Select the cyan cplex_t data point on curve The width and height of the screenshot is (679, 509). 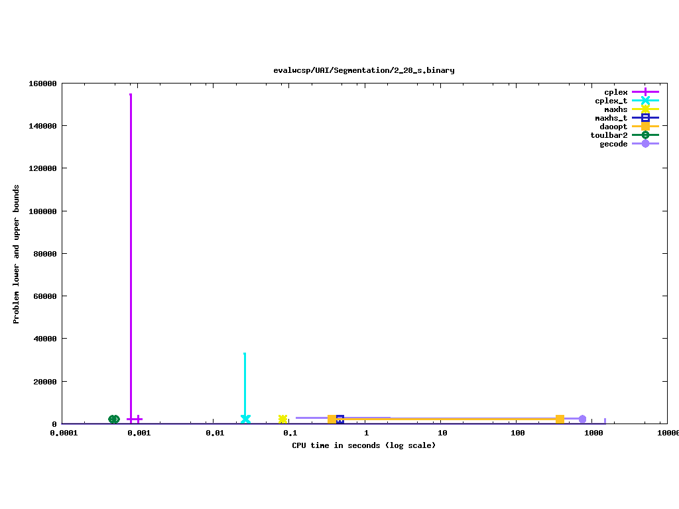coord(245,419)
